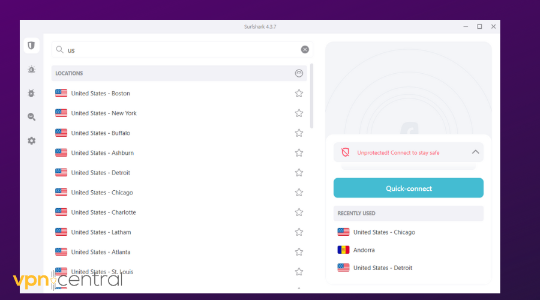
Task: Favorite United States - Detroit in locations list
Action: tap(299, 173)
